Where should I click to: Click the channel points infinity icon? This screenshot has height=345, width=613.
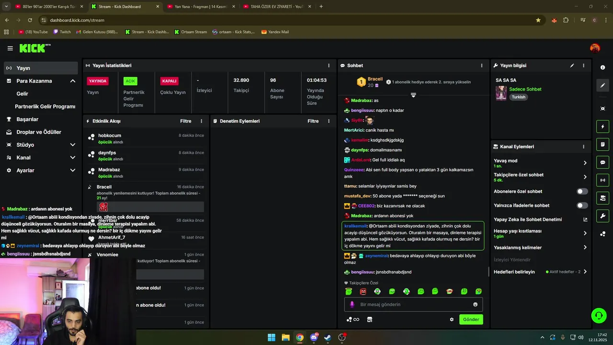353,320
